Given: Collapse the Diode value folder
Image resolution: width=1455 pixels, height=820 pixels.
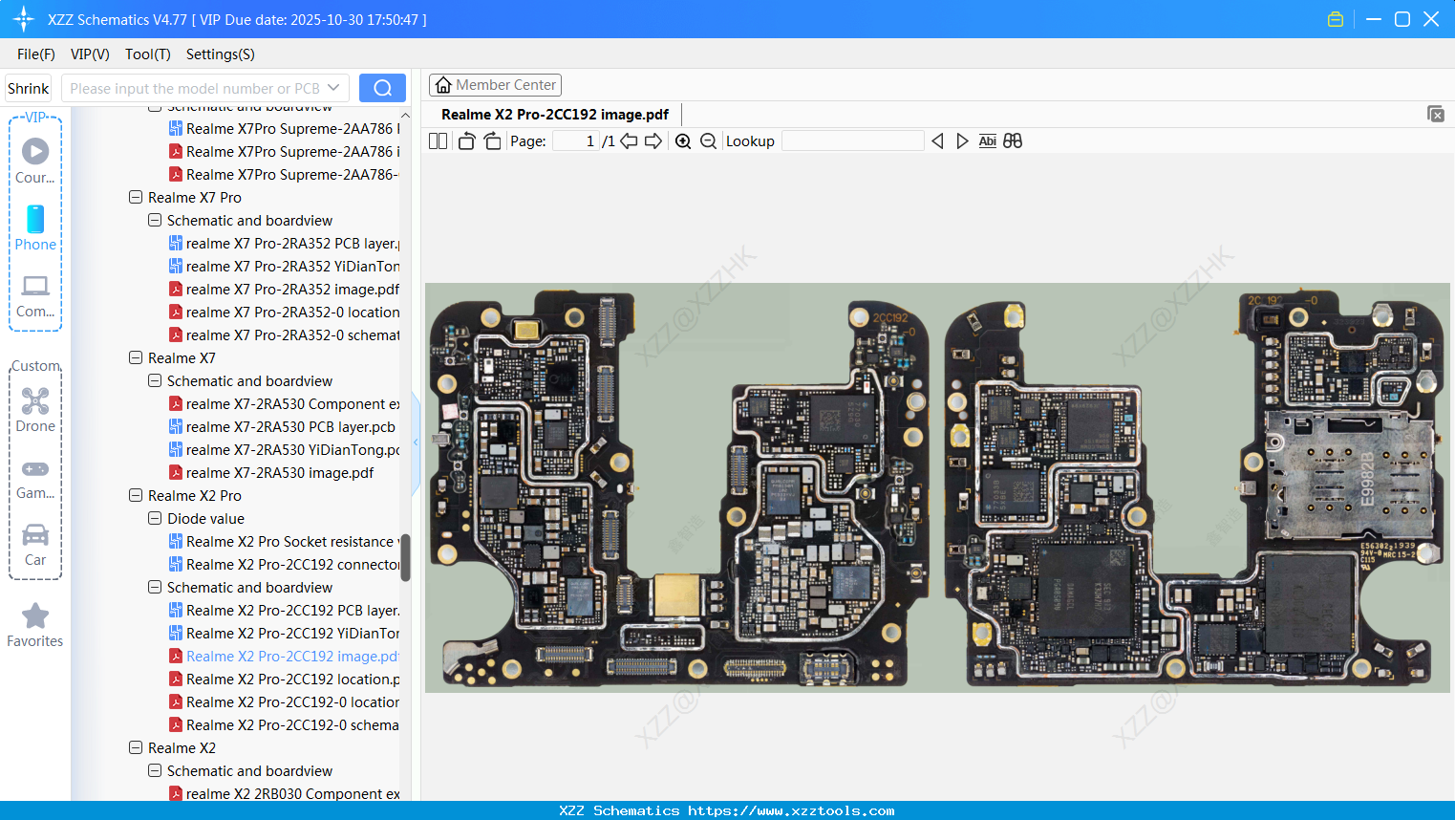Looking at the screenshot, I should 155,519.
